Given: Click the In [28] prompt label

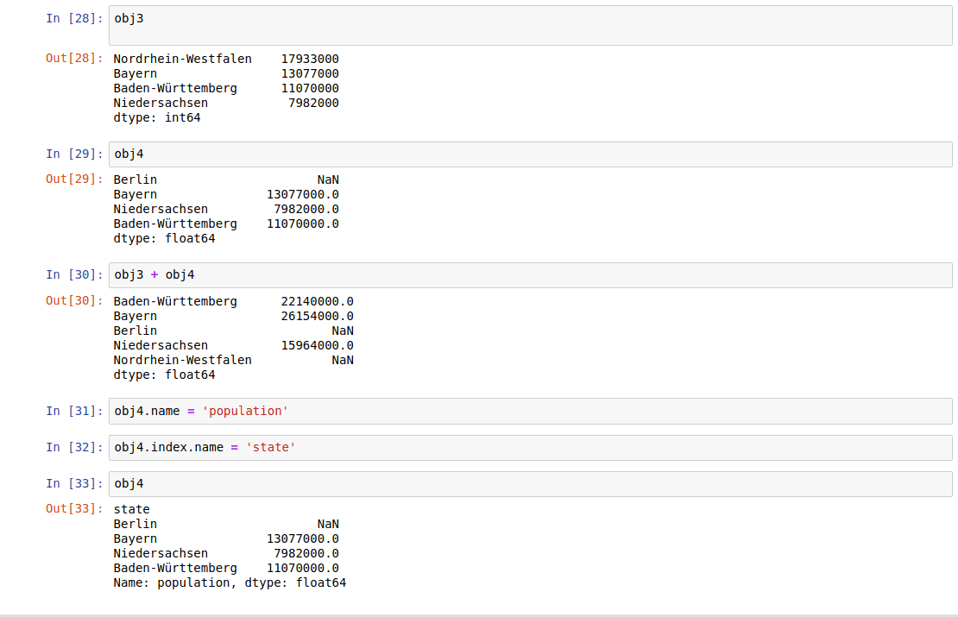Looking at the screenshot, I should click(74, 18).
